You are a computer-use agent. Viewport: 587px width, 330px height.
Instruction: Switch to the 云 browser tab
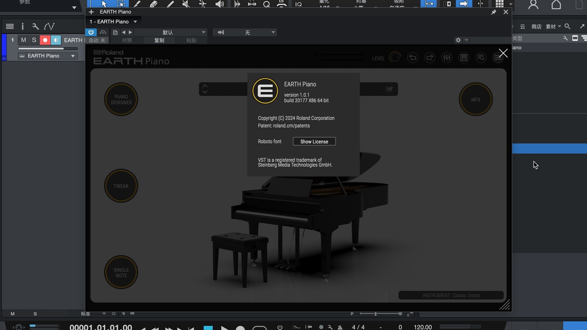[522, 27]
